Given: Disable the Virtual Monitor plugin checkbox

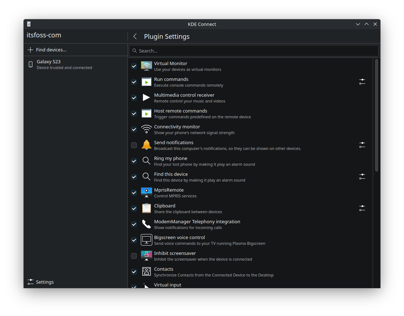Looking at the screenshot, I should tap(134, 66).
